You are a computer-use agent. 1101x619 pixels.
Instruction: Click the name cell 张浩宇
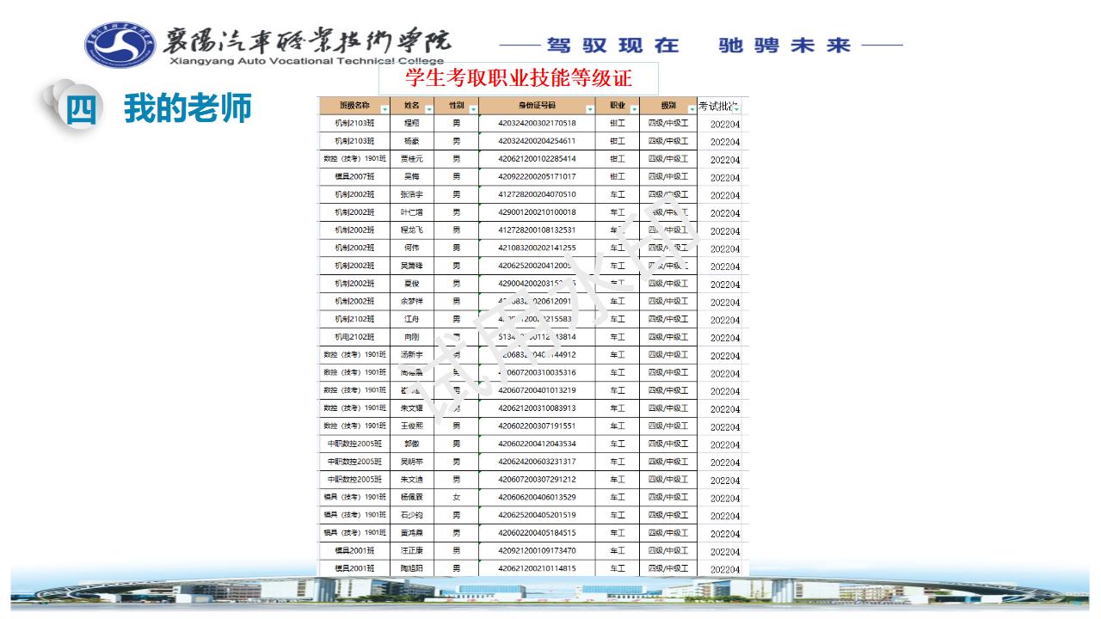point(412,194)
